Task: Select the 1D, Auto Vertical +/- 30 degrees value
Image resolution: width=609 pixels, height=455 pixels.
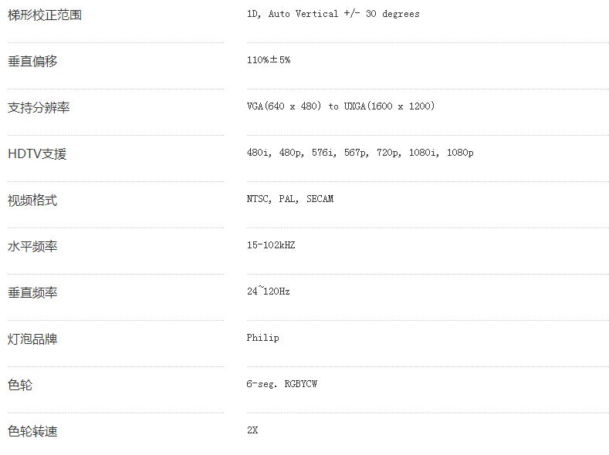Action: coord(333,14)
